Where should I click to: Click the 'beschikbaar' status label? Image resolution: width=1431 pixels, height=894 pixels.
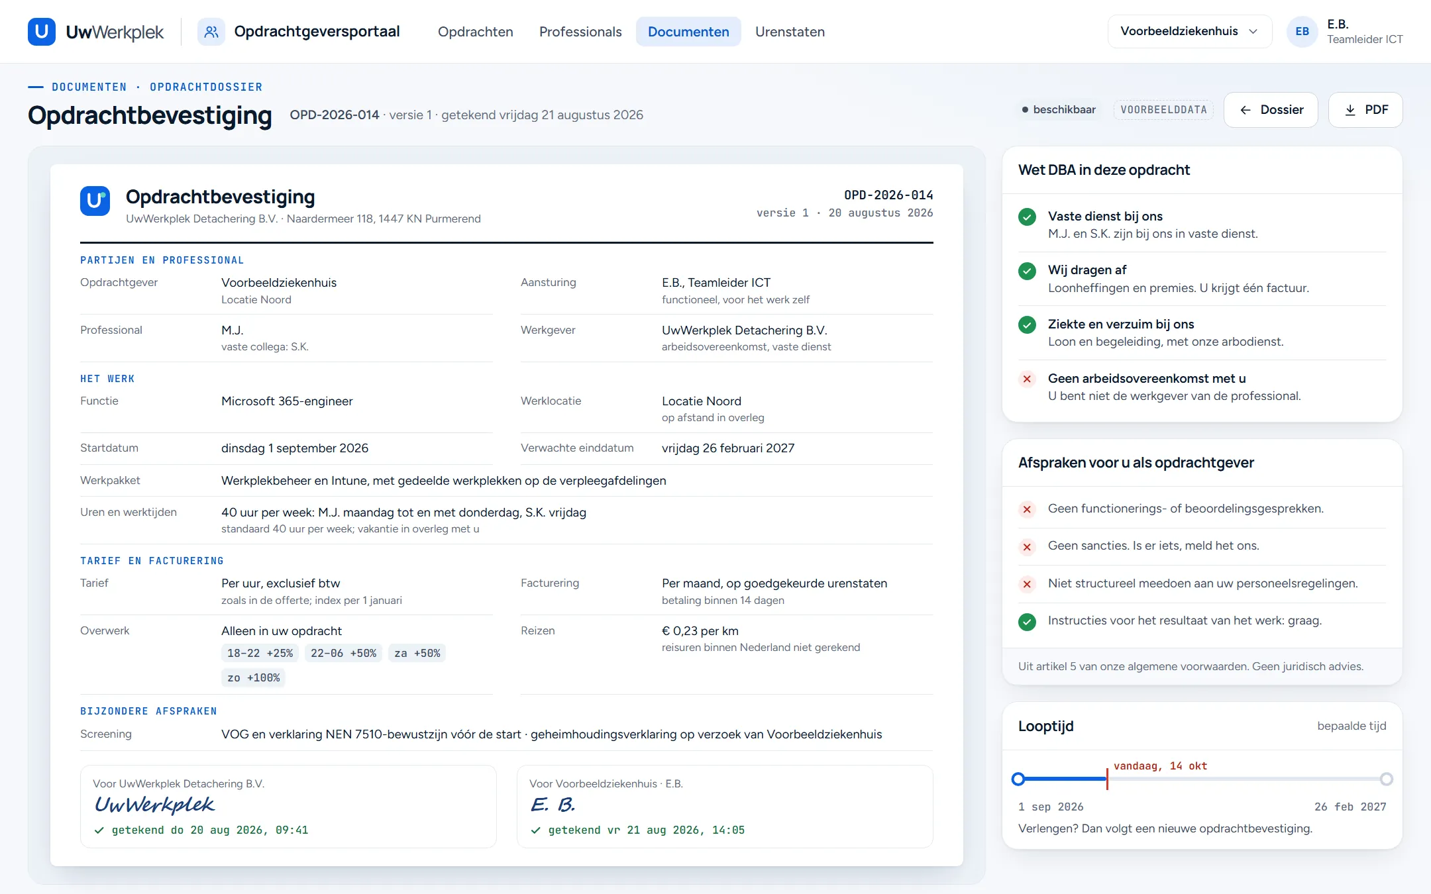[x=1059, y=110]
